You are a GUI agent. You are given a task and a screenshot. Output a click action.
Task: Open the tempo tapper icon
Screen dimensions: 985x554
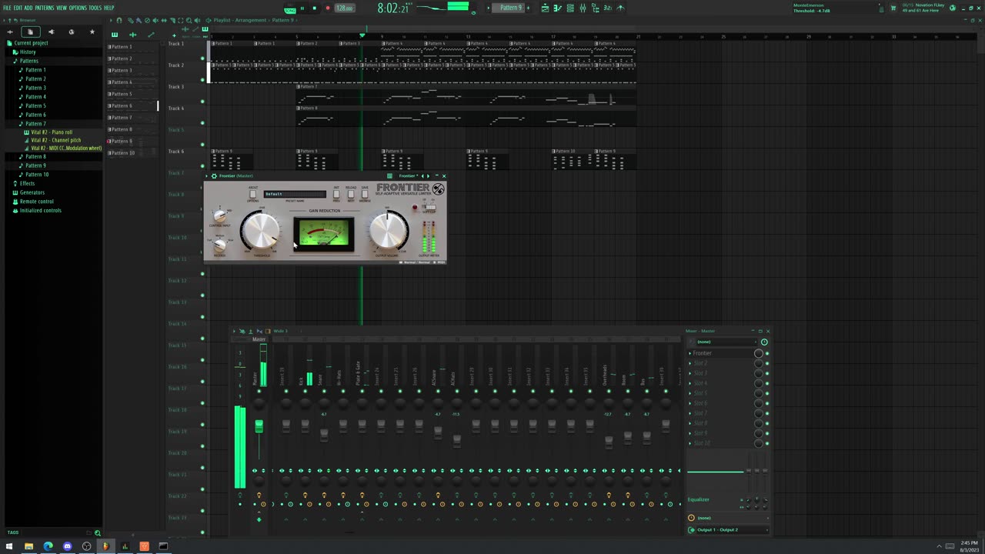pos(620,8)
